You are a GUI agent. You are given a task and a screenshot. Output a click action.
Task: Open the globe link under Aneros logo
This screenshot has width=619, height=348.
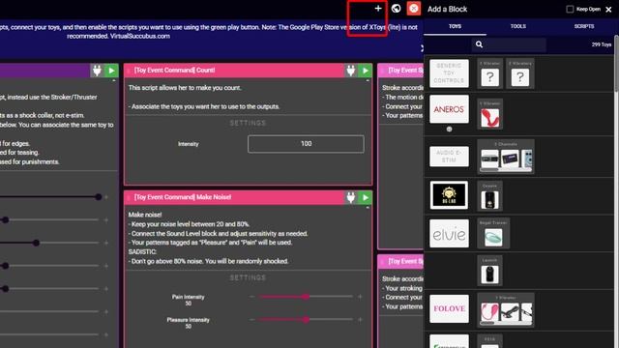coord(449,129)
